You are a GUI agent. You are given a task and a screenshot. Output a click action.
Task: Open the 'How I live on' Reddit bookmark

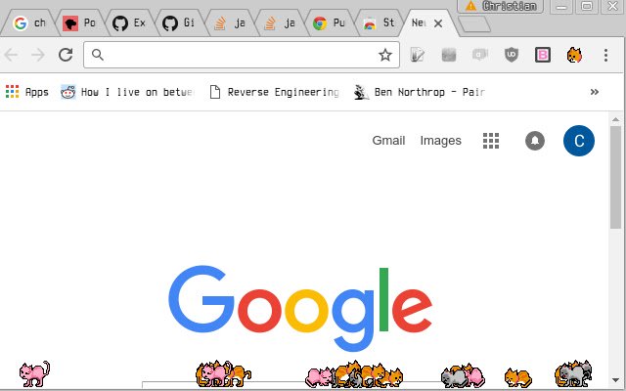127,92
